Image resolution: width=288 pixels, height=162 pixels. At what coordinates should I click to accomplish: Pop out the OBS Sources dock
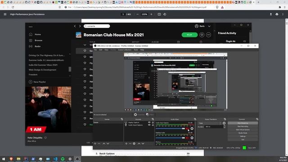click(x=153, y=119)
